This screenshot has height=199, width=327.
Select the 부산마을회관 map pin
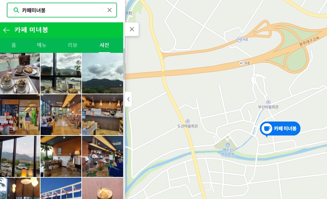pyautogui.click(x=268, y=102)
